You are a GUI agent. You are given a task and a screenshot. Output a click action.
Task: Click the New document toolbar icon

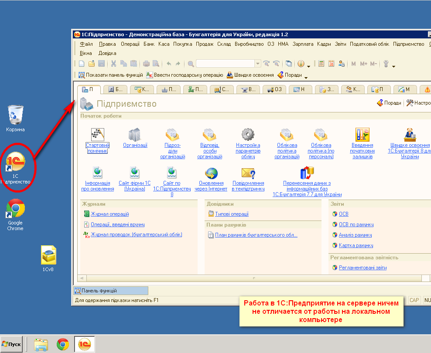82,64
